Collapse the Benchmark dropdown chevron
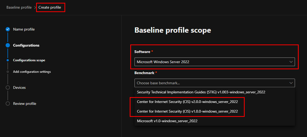 (291, 83)
